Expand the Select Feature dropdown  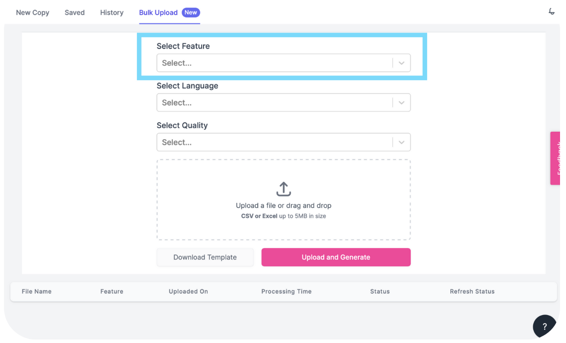point(283,63)
